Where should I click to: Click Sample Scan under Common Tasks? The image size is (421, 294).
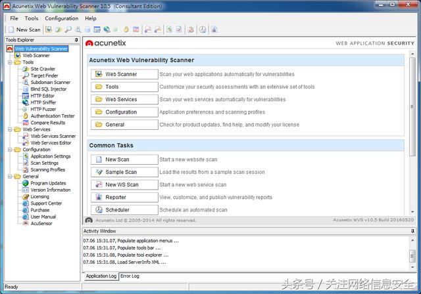(124, 172)
